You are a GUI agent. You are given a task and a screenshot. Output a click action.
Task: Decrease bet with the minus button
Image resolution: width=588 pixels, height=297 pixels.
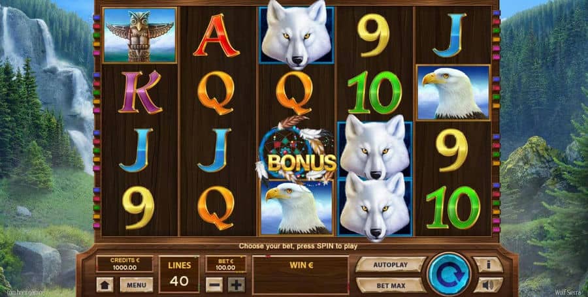(214, 285)
